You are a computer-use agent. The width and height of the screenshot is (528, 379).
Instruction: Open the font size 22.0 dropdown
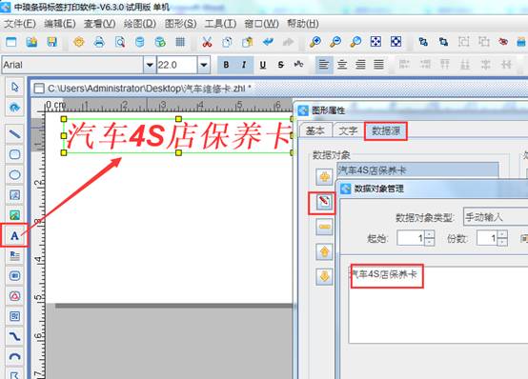coord(203,65)
